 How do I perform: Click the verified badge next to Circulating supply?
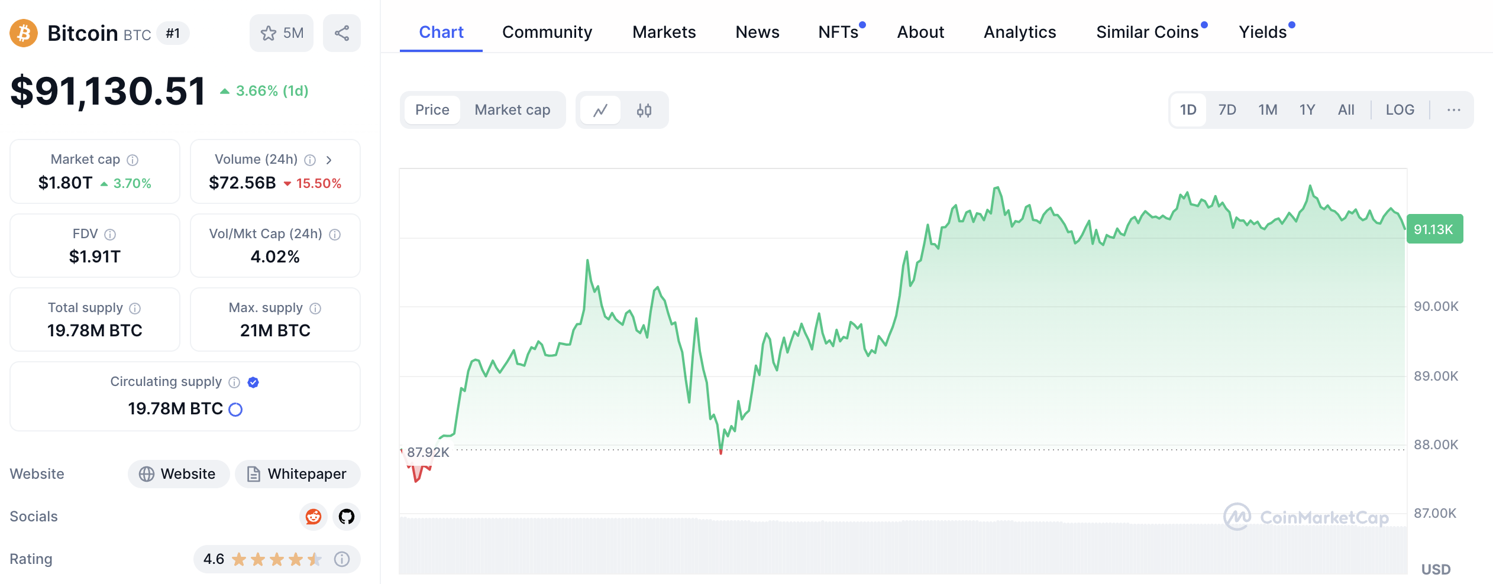click(253, 382)
